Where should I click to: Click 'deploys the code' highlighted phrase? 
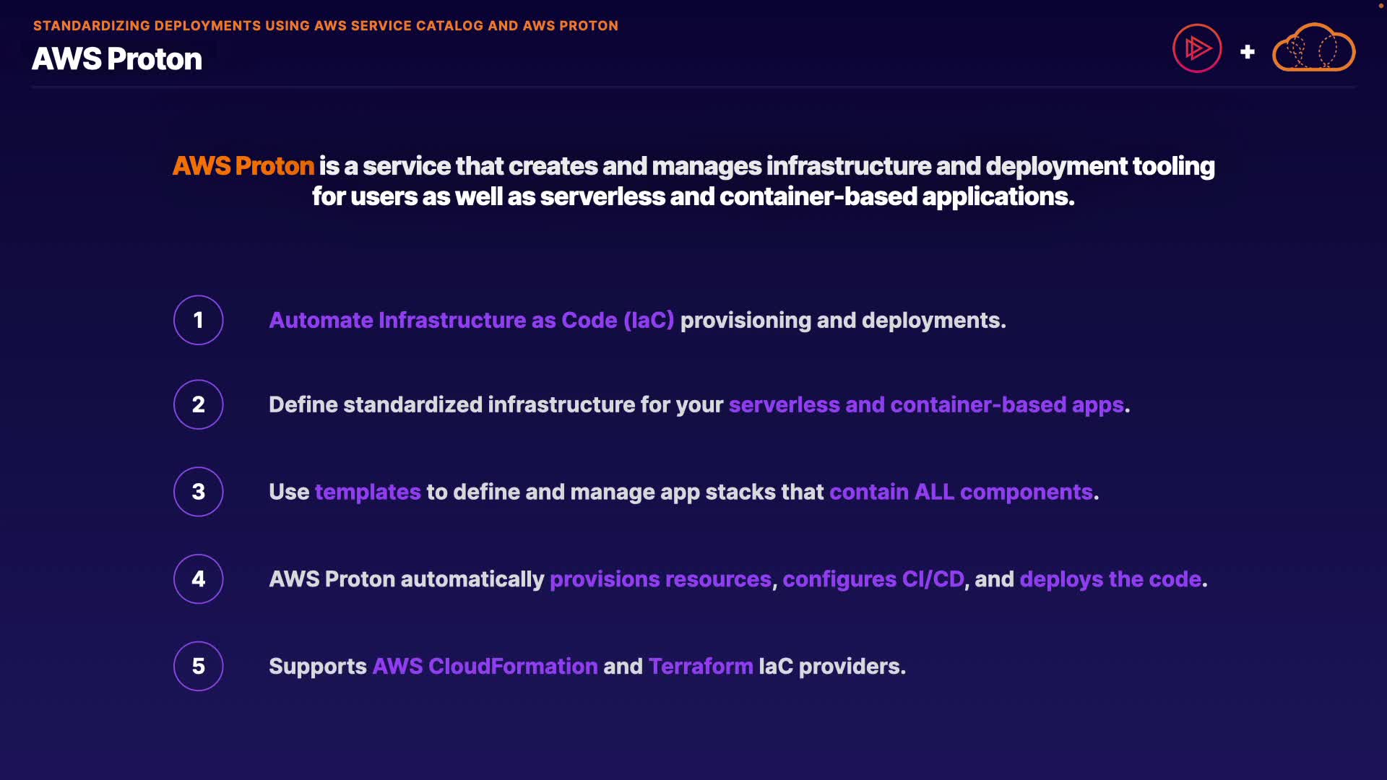click(x=1110, y=579)
